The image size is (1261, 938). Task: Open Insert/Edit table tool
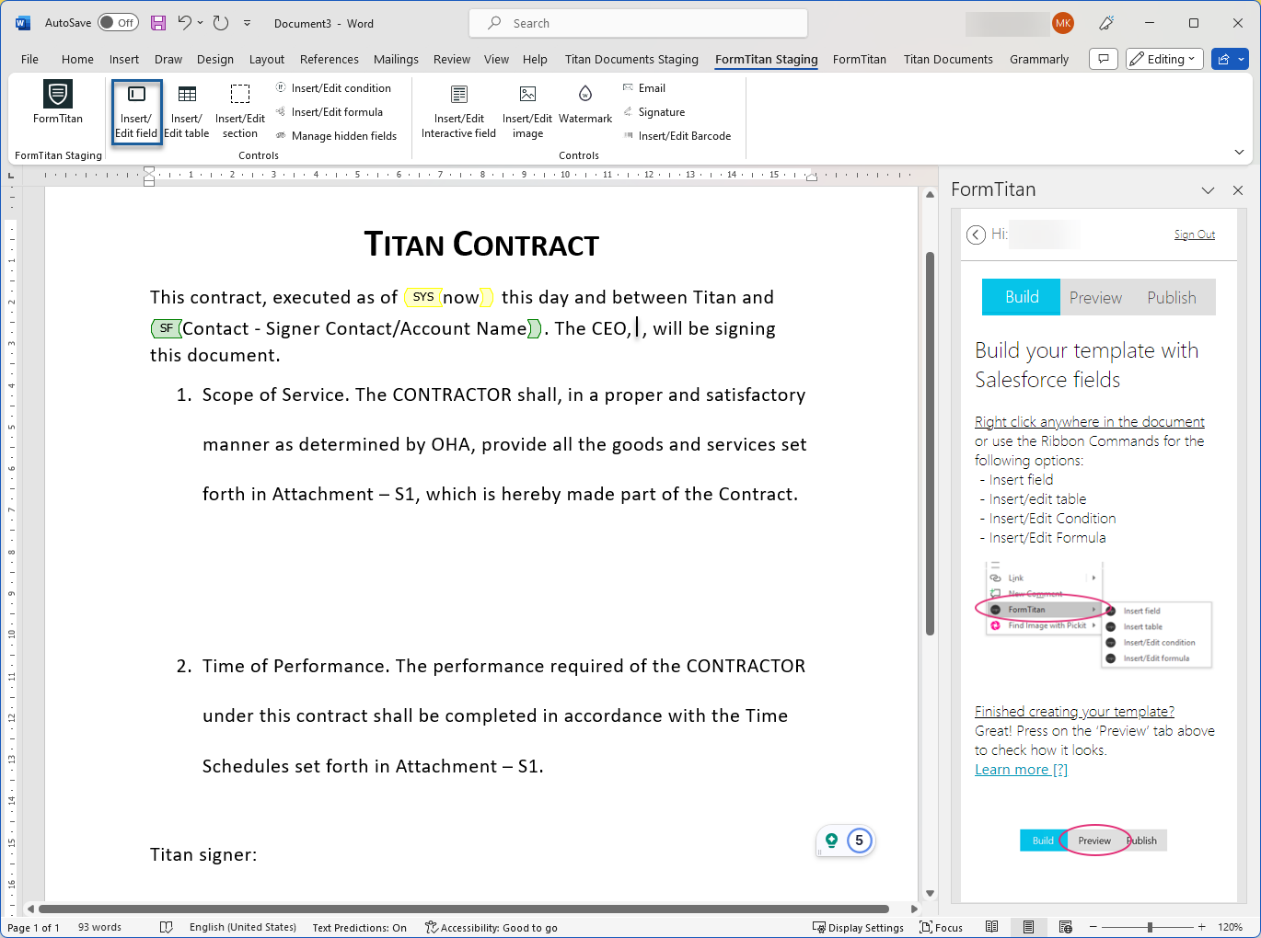pos(187,110)
